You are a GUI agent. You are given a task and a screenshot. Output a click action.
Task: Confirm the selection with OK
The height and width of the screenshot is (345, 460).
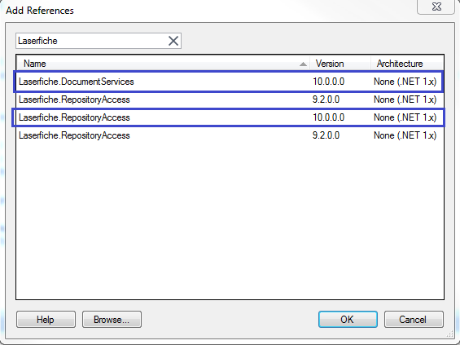(348, 320)
